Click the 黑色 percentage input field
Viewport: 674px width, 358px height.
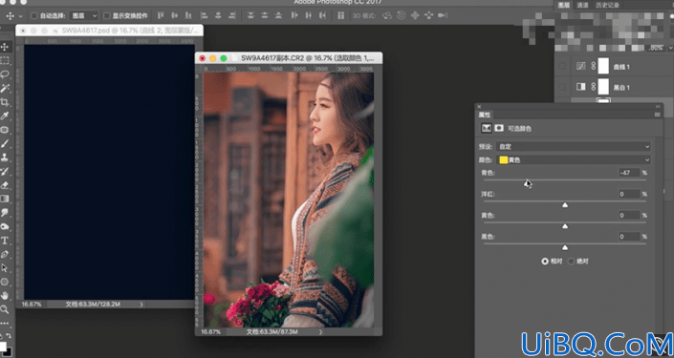click(x=629, y=237)
